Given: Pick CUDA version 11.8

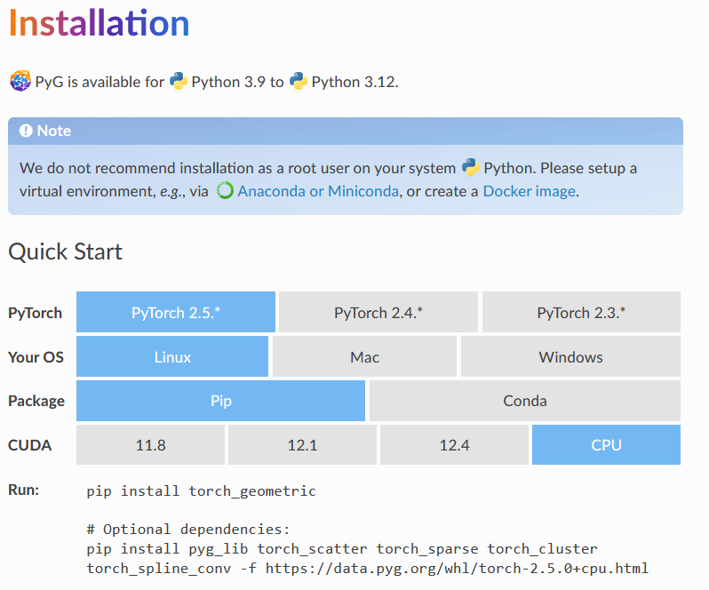Looking at the screenshot, I should click(x=150, y=445).
